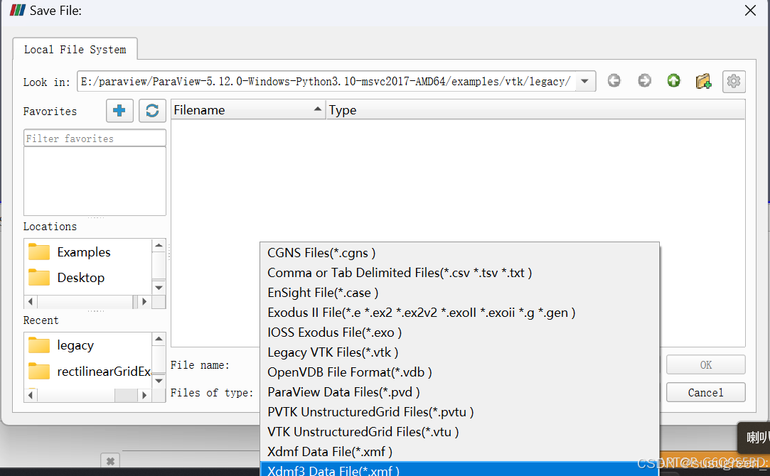Create a new folder
770x476 pixels.
(703, 81)
